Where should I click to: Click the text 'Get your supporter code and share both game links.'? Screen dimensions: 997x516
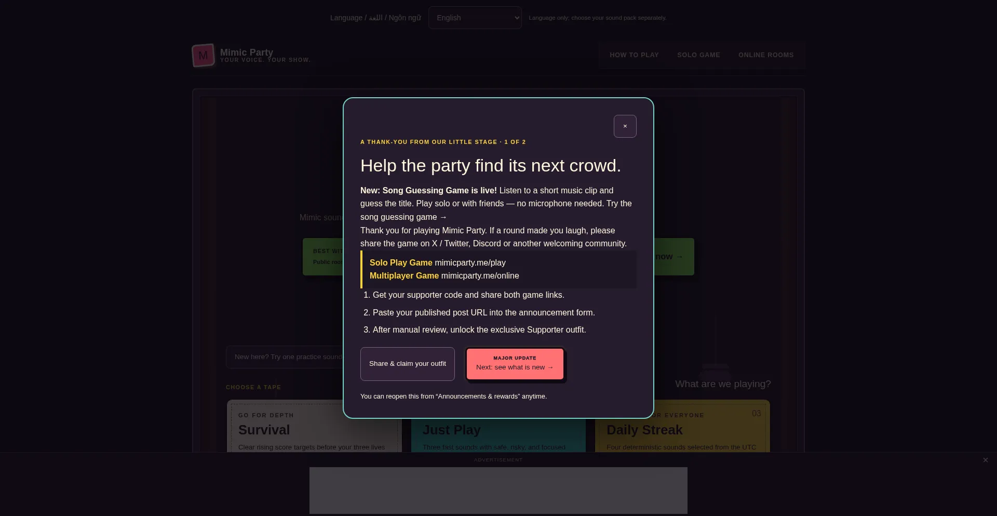(x=468, y=295)
